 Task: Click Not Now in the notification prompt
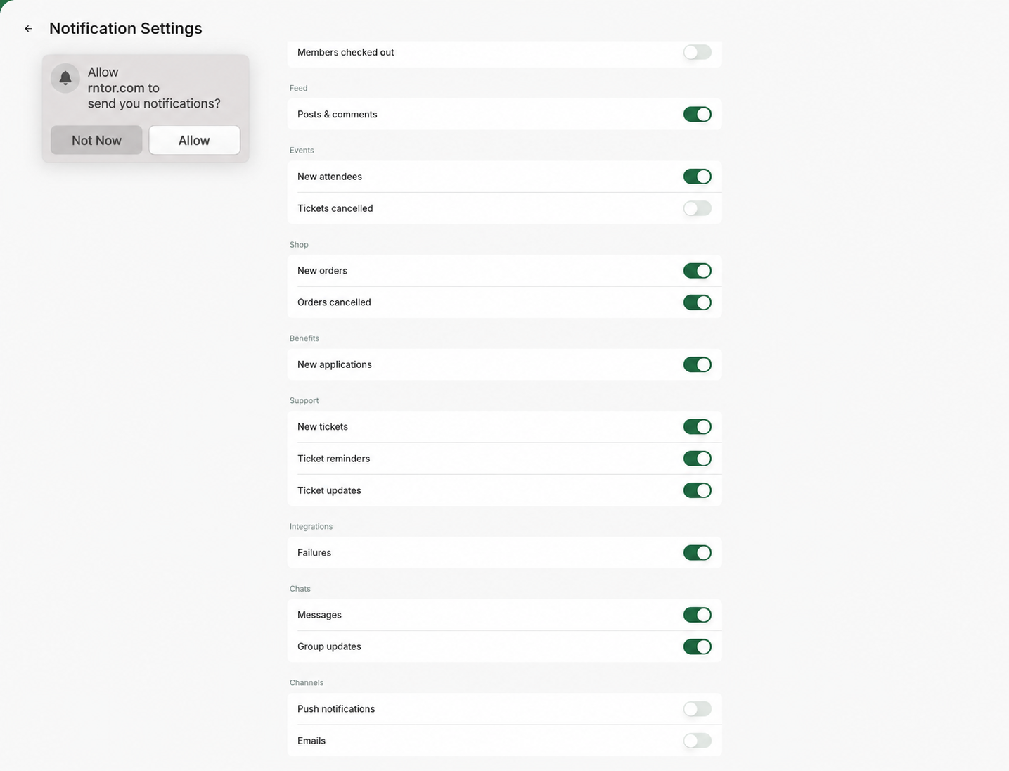point(96,140)
